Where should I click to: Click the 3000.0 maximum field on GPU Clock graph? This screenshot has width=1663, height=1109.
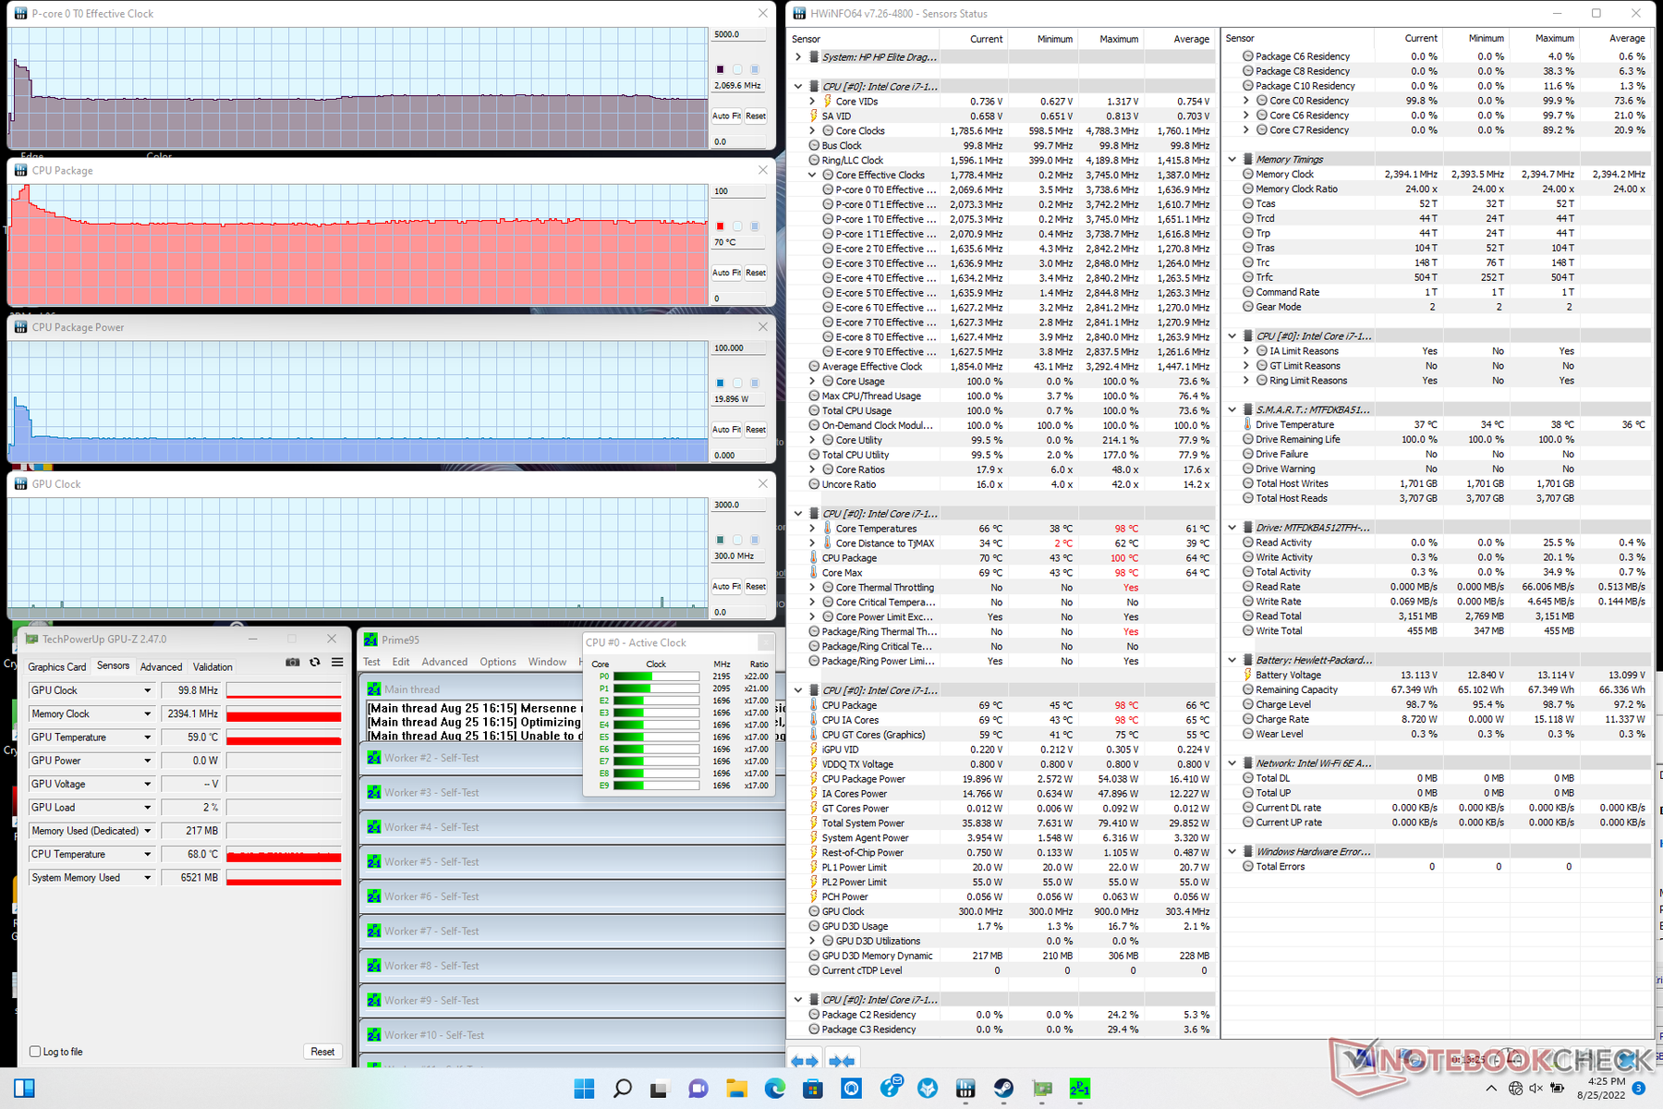tap(738, 505)
